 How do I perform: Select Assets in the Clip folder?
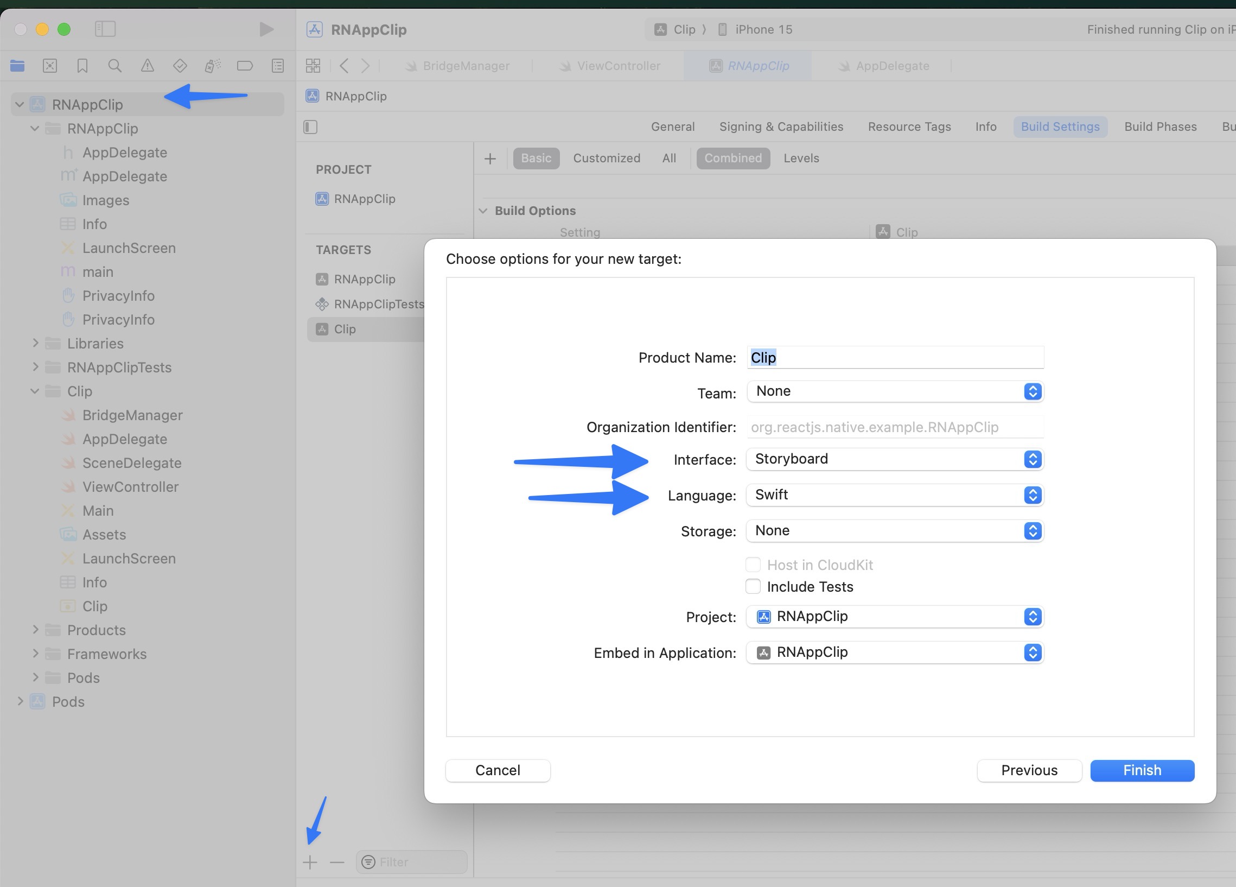[x=104, y=534]
